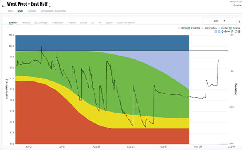Select the pan hand tool
This screenshot has width=242, height=150.
pos(232,32)
